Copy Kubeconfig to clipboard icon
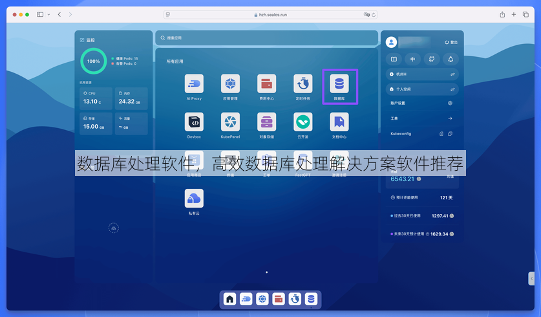The width and height of the screenshot is (541, 317). (450, 134)
